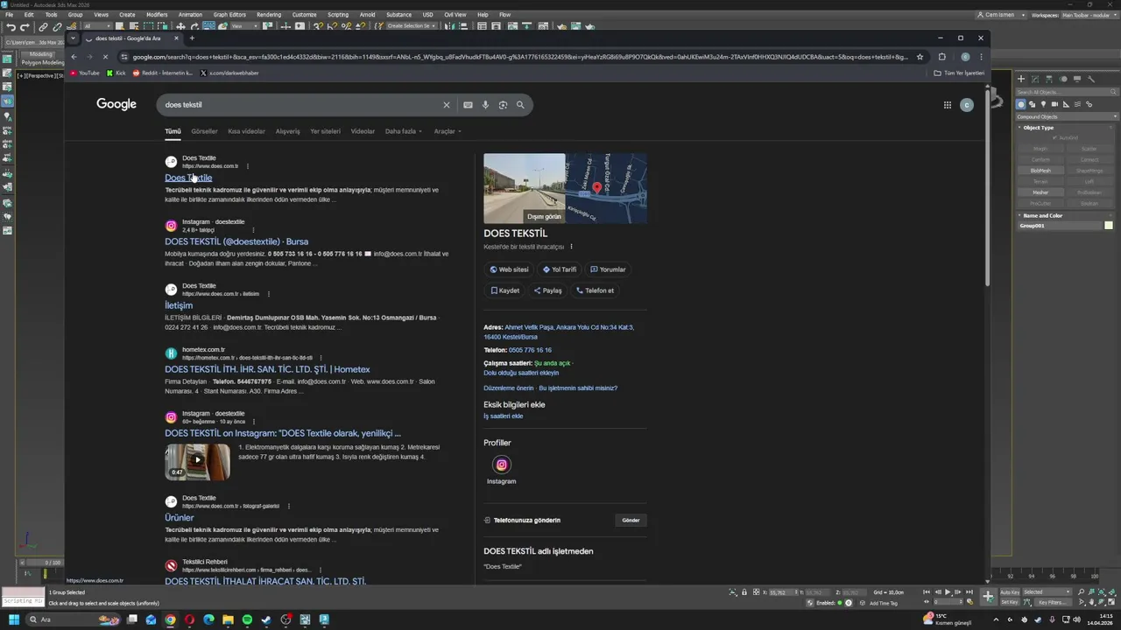Open the All selection filter dropdown
This screenshot has height=630, width=1121.
click(98, 26)
